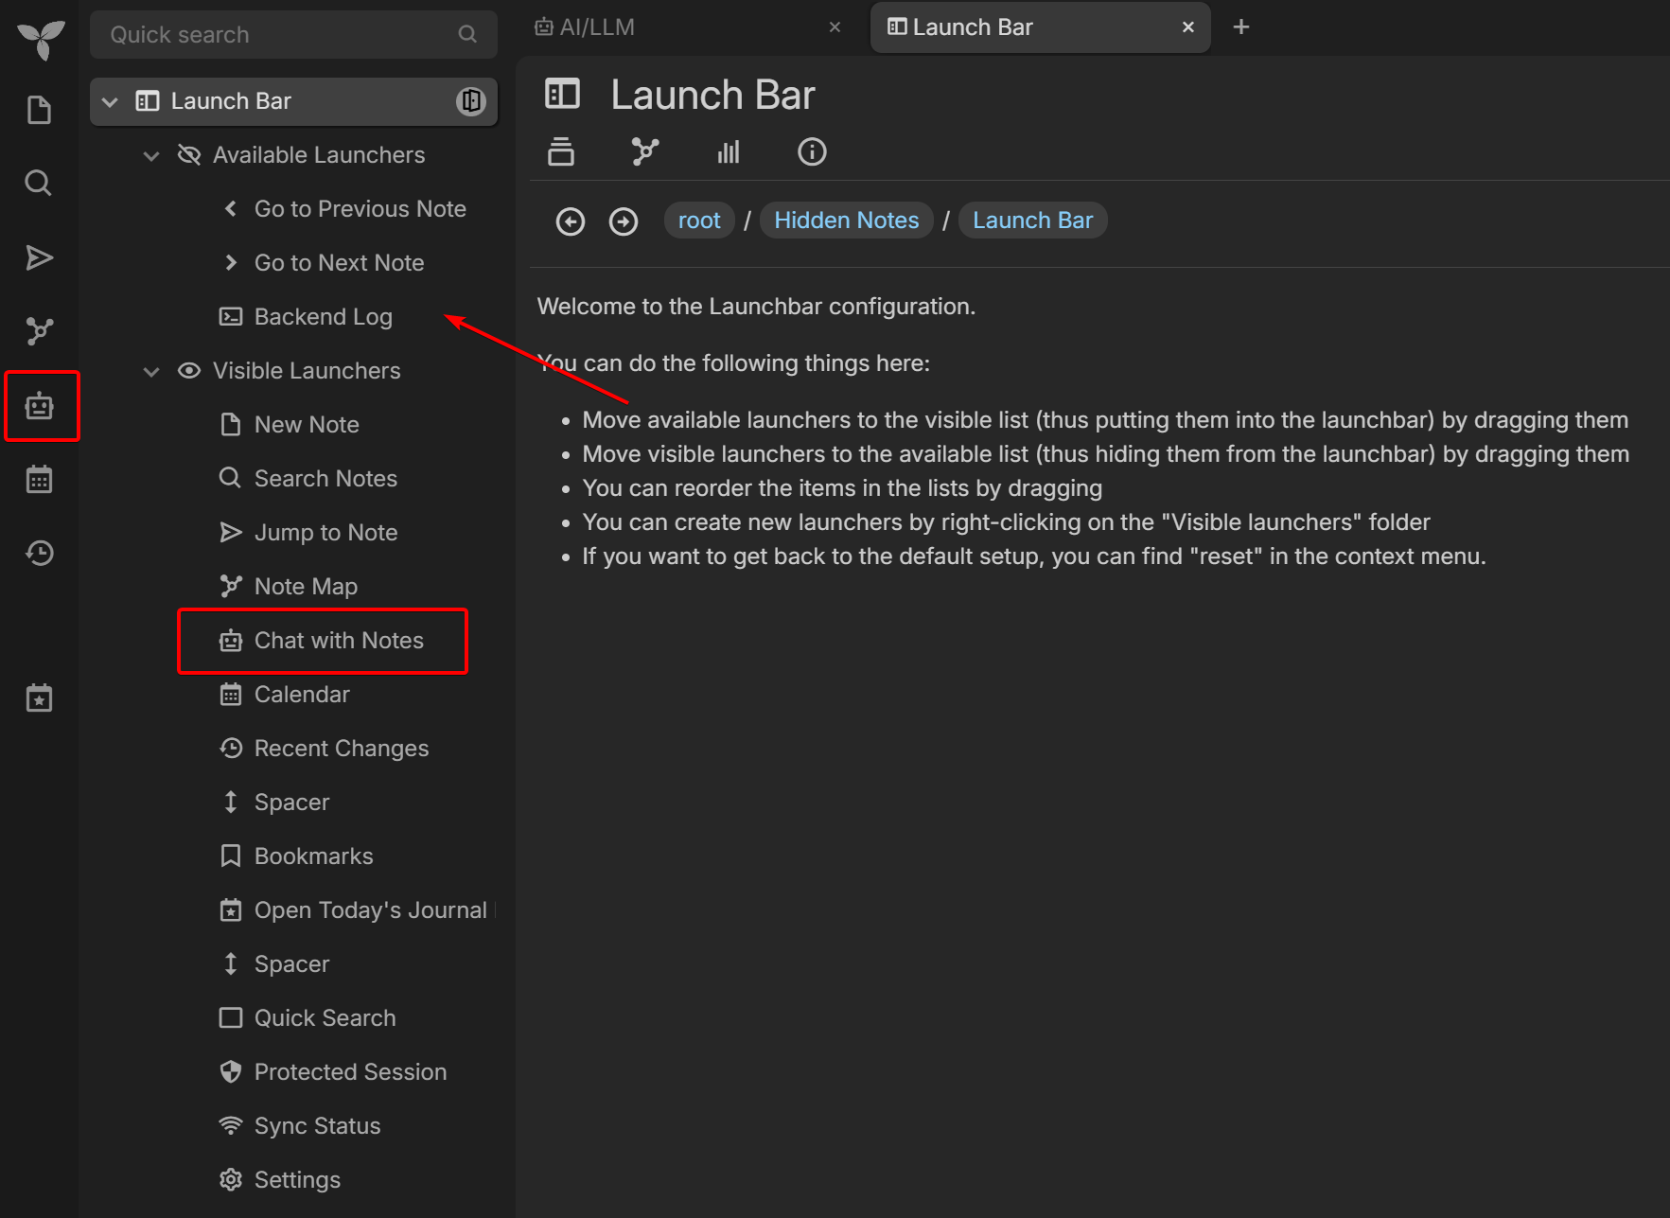Select Backend Log tree item

(323, 317)
